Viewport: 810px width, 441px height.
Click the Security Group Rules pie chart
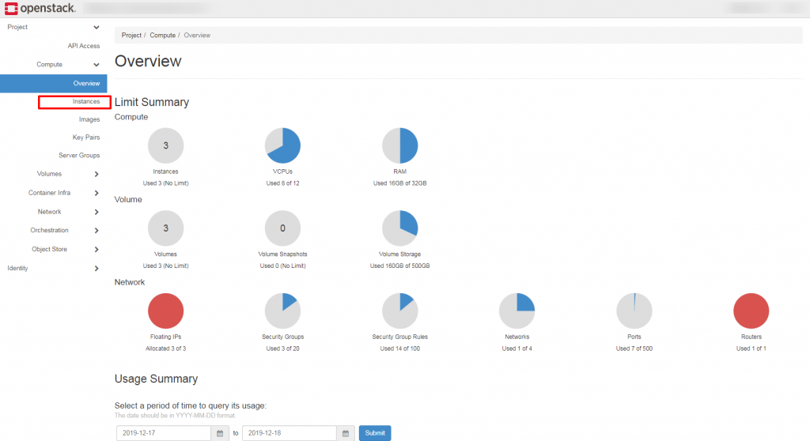pyautogui.click(x=399, y=311)
